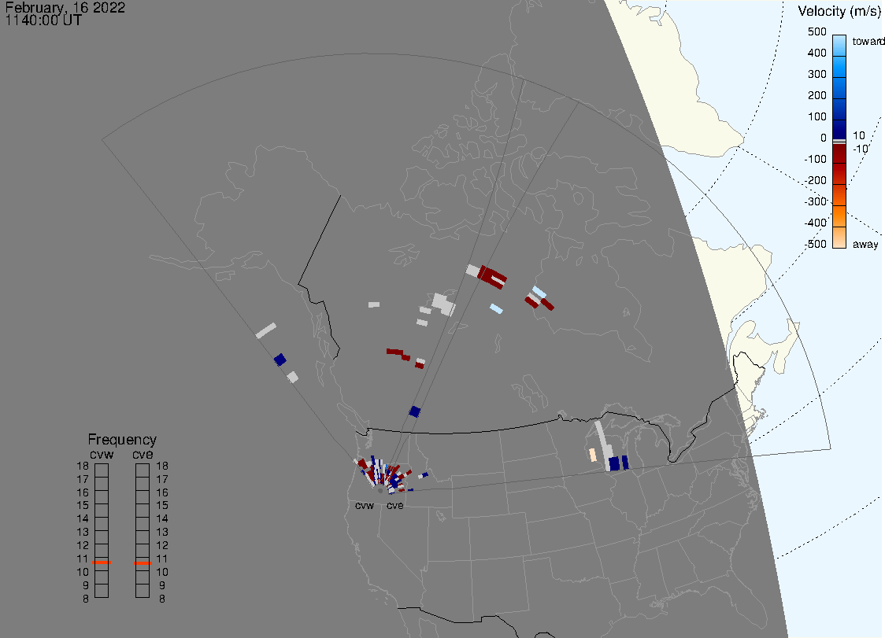Click the -300 tick label on velocity scale
This screenshot has height=638, width=885.
815,201
